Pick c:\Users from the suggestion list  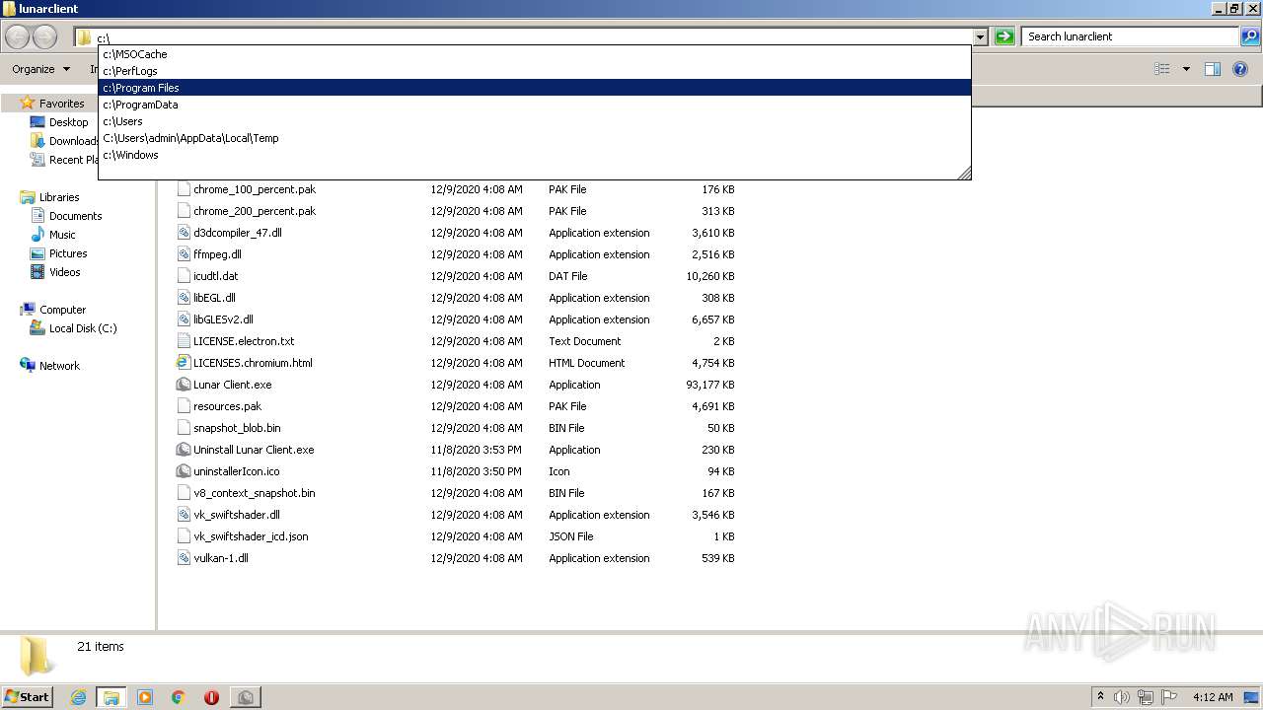point(534,121)
